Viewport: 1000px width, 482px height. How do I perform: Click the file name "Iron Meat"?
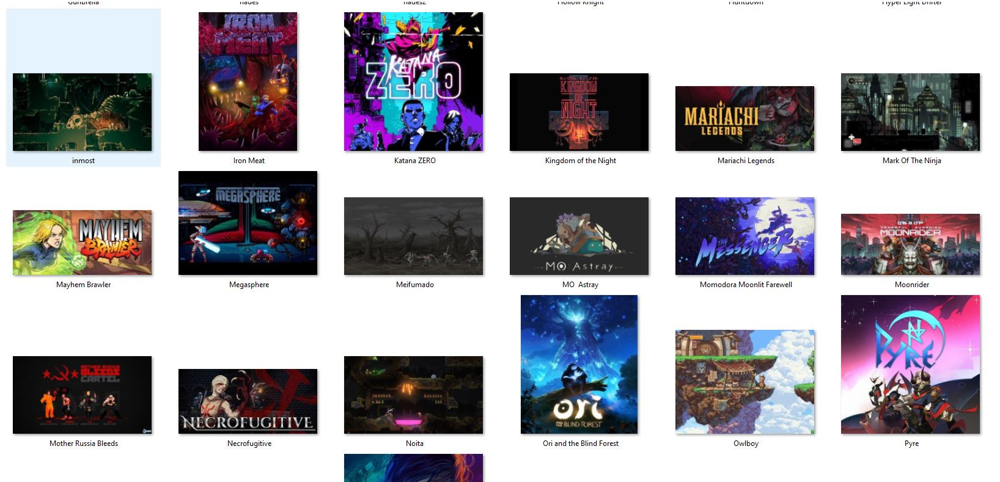pos(249,161)
